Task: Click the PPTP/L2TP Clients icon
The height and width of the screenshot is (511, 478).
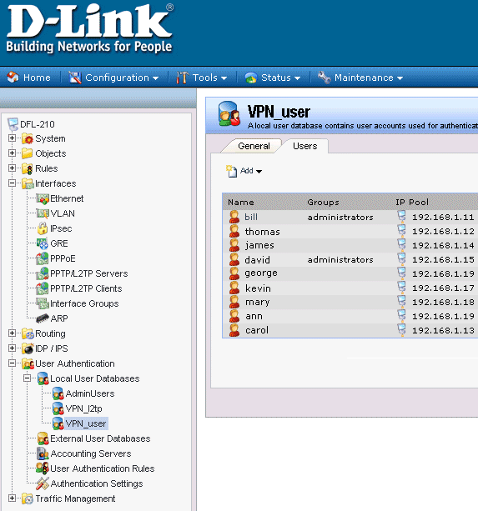Action: [43, 288]
